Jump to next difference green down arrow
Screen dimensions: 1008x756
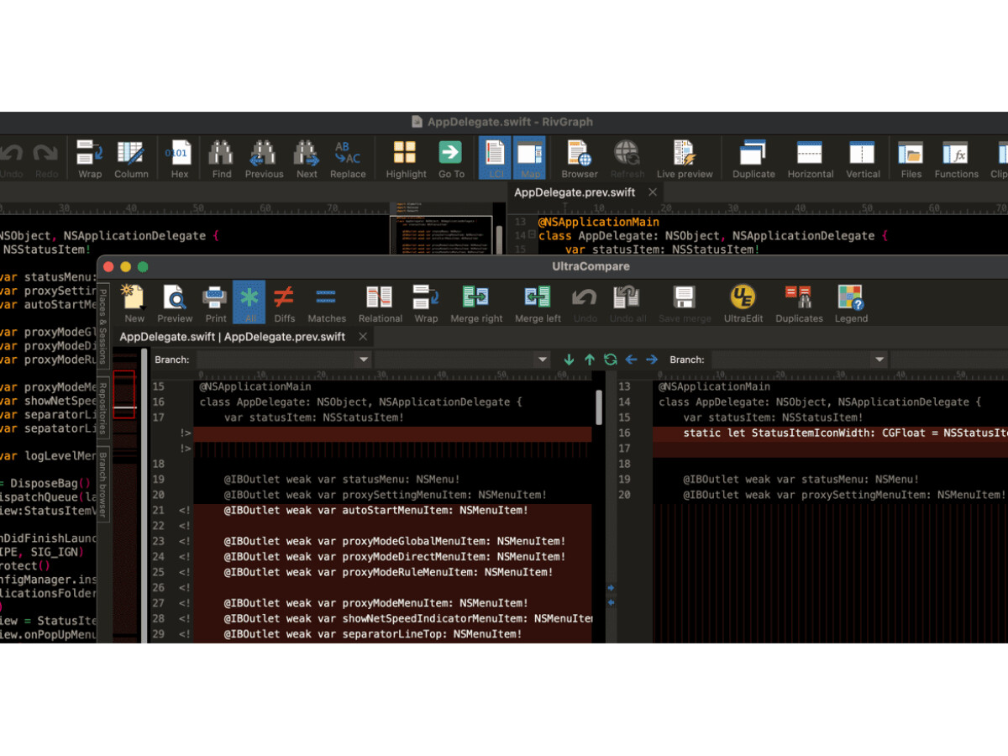(x=570, y=360)
